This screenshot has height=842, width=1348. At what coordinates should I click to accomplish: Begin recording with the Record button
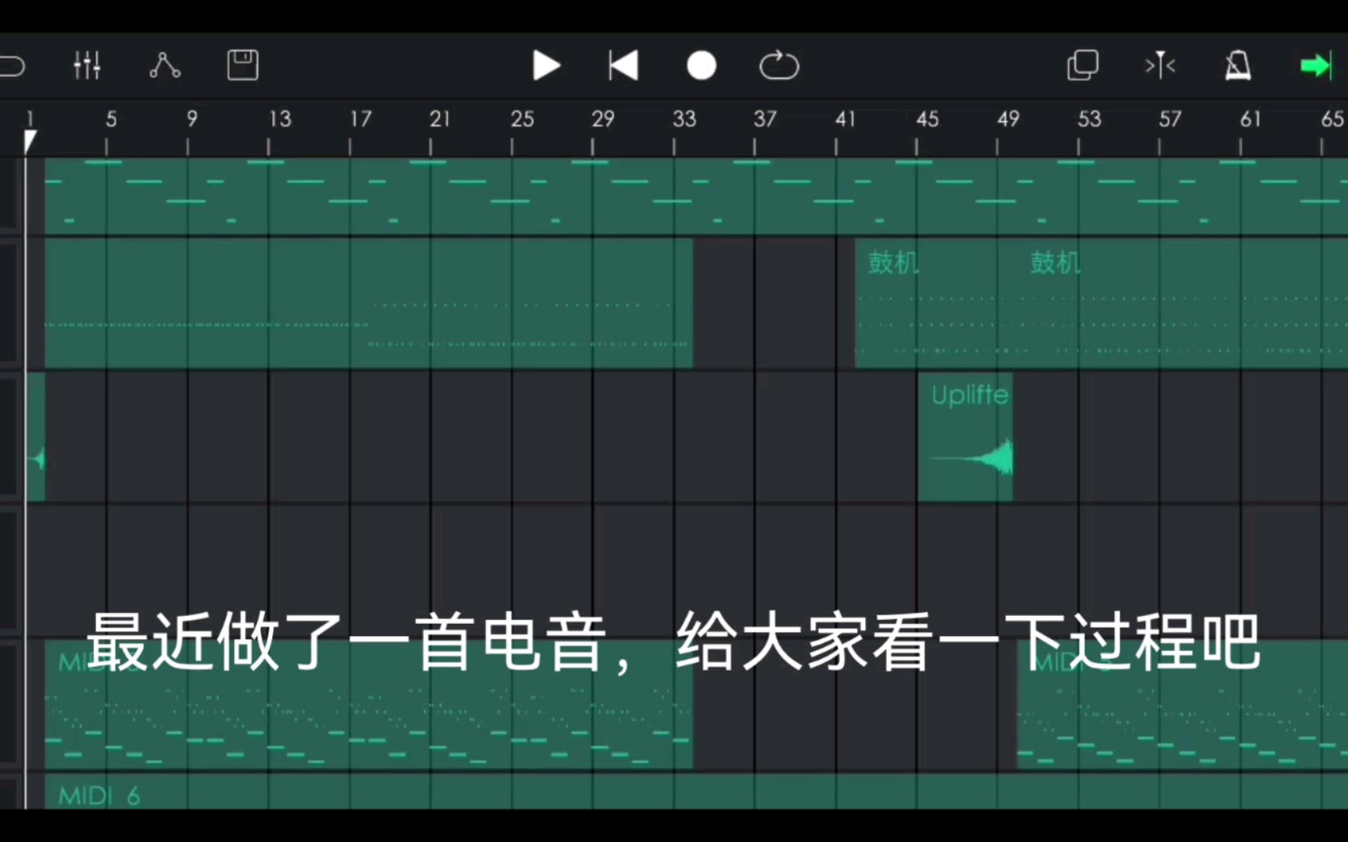(x=701, y=65)
